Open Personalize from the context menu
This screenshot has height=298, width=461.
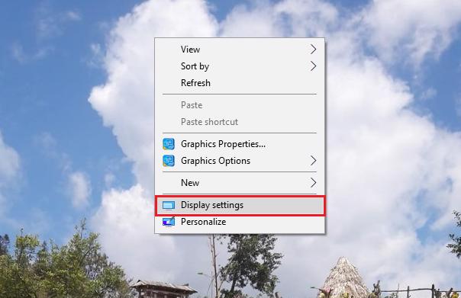pos(240,222)
